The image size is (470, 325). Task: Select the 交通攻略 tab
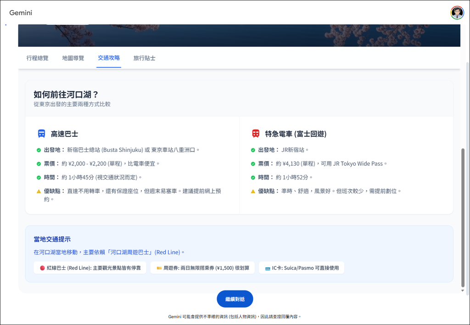pos(109,58)
